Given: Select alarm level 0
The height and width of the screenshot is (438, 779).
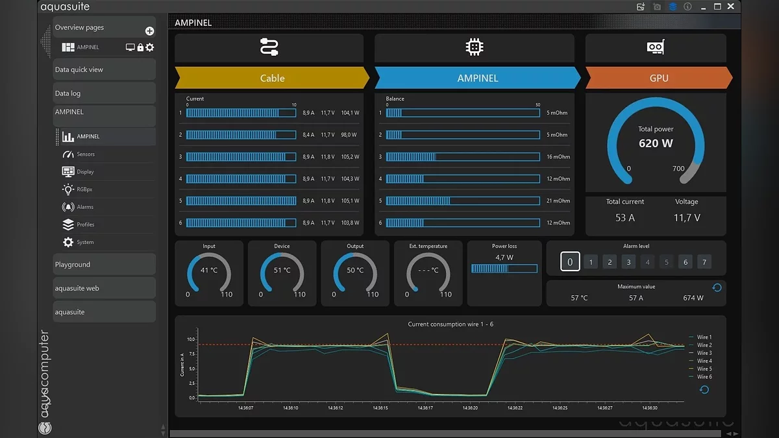Looking at the screenshot, I should pos(570,262).
